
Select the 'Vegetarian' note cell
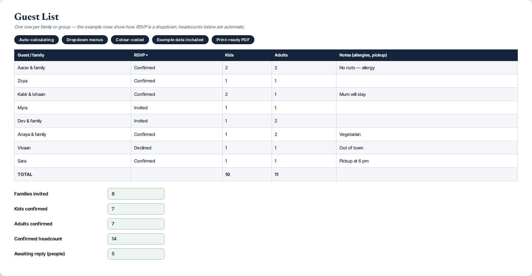point(427,134)
